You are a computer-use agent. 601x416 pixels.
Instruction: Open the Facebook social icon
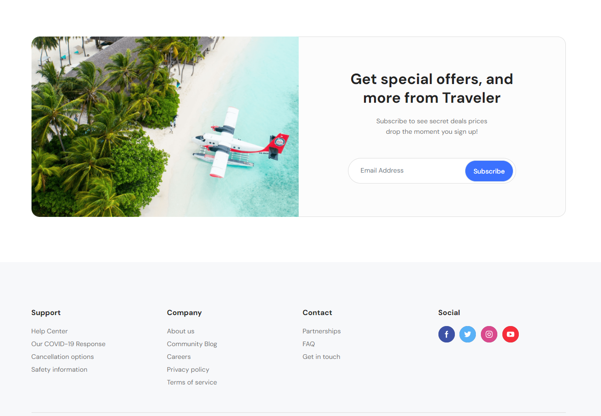[x=446, y=334]
